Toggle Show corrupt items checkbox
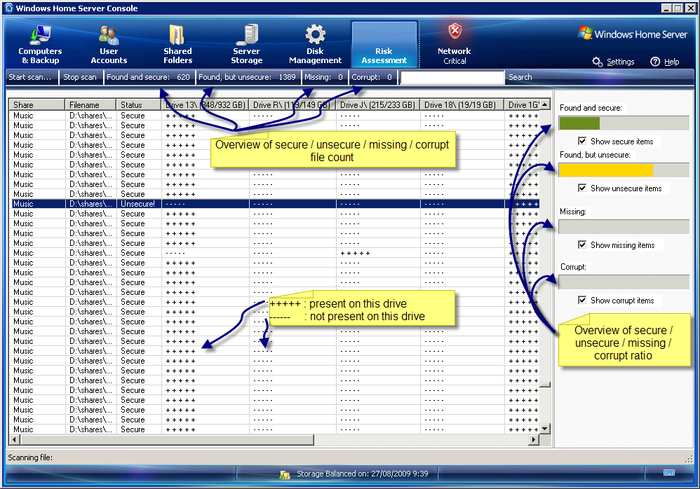 point(582,300)
